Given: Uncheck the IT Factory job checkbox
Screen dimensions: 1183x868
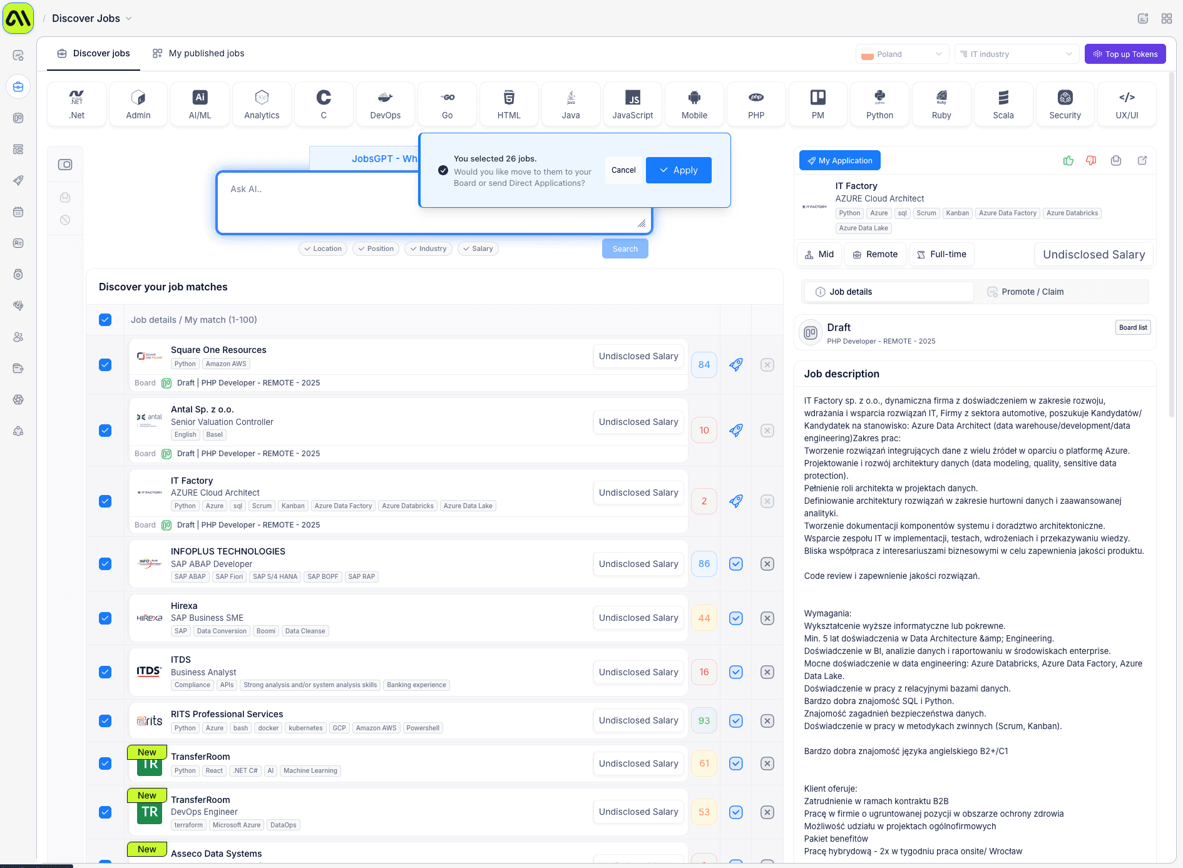Looking at the screenshot, I should tap(105, 501).
